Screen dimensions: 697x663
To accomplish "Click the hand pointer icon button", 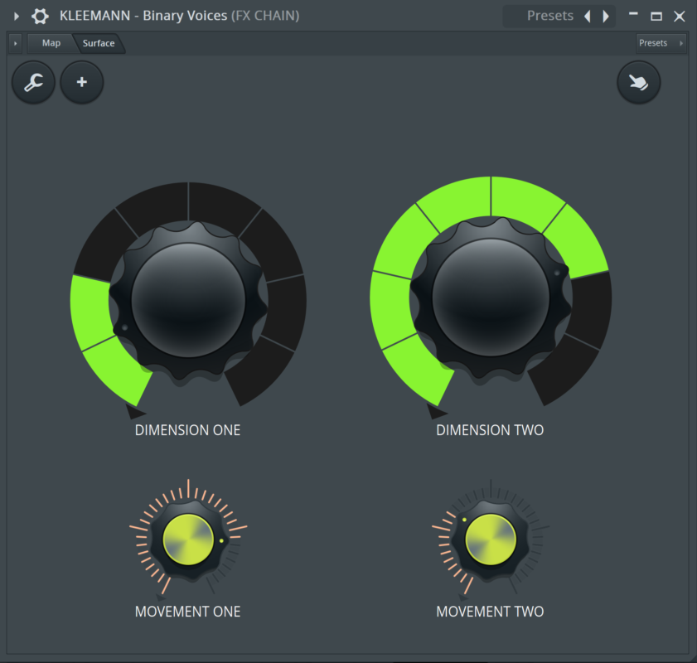I will click(x=638, y=82).
